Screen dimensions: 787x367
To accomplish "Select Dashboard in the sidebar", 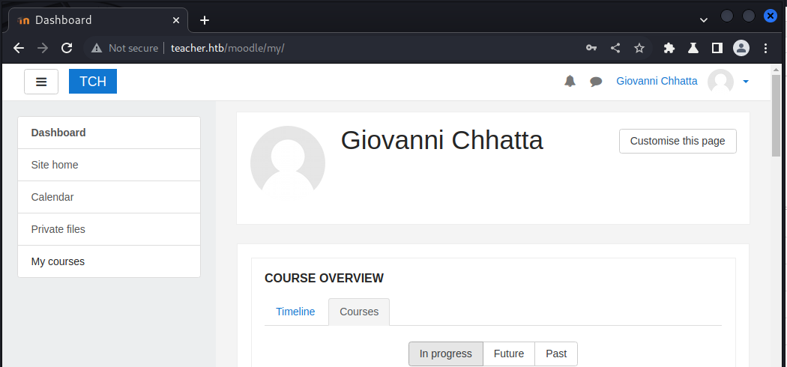I will [x=109, y=133].
